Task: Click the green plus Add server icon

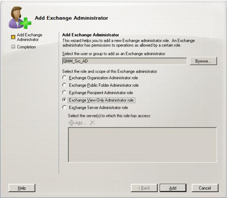Action: [x=71, y=123]
